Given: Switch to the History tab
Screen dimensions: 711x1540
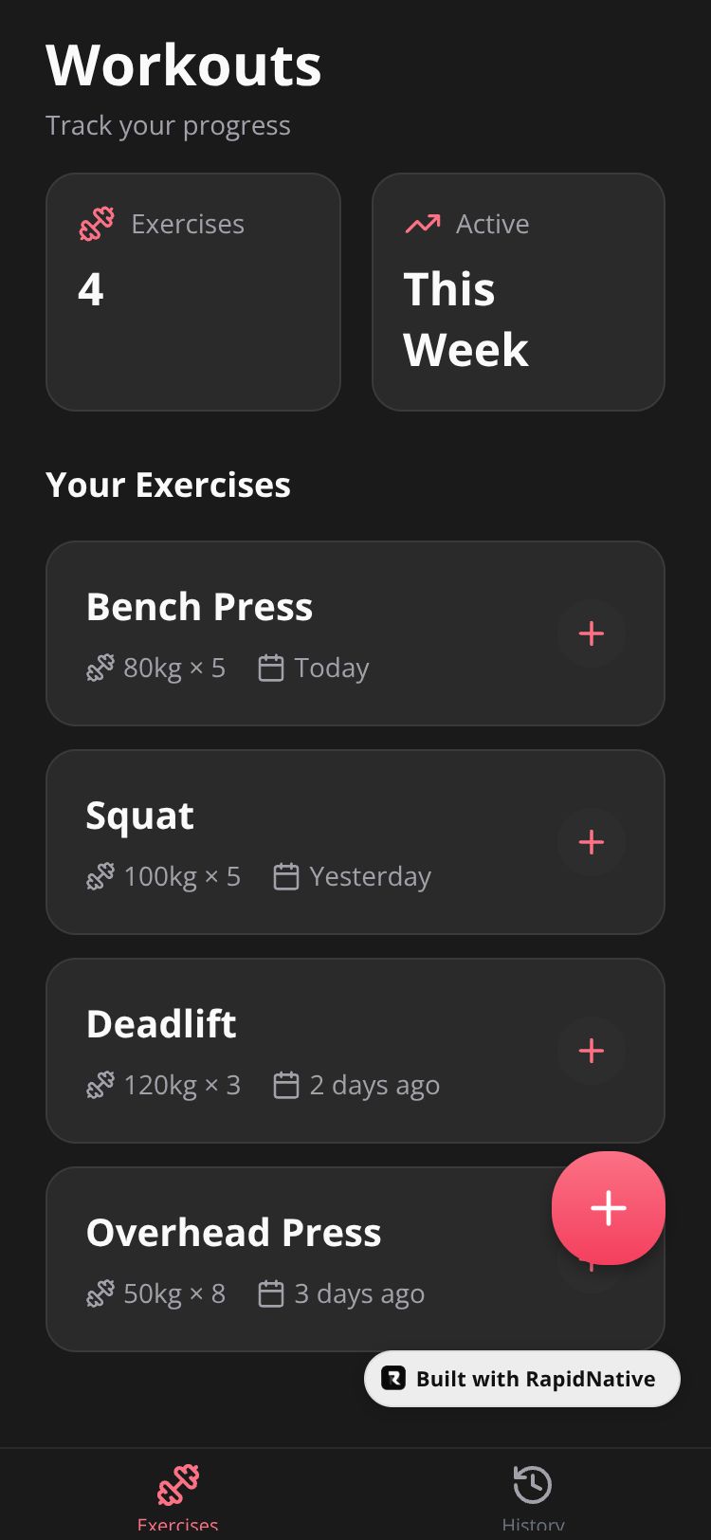Looking at the screenshot, I should point(533,1495).
